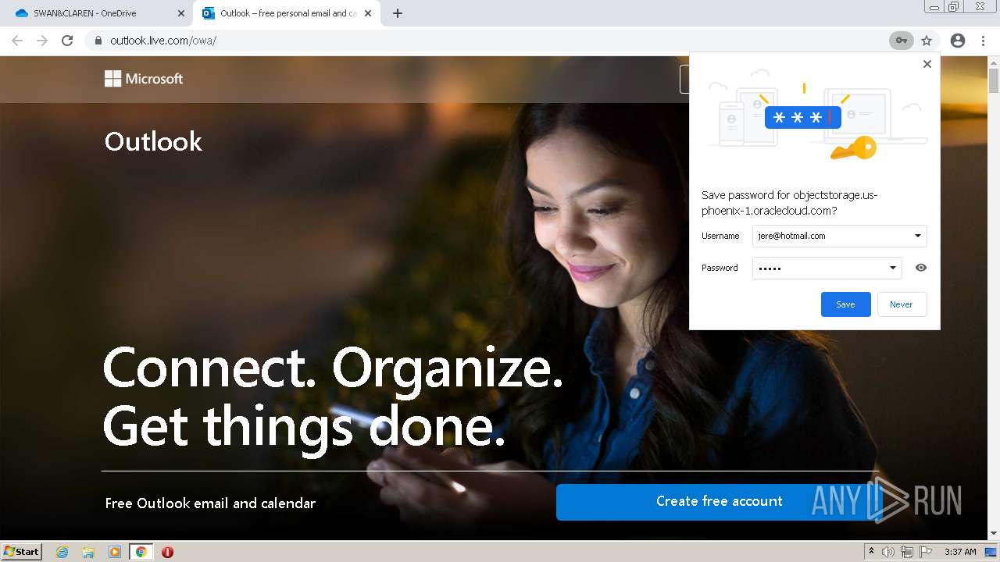Expand the Password dropdown arrow

click(893, 268)
